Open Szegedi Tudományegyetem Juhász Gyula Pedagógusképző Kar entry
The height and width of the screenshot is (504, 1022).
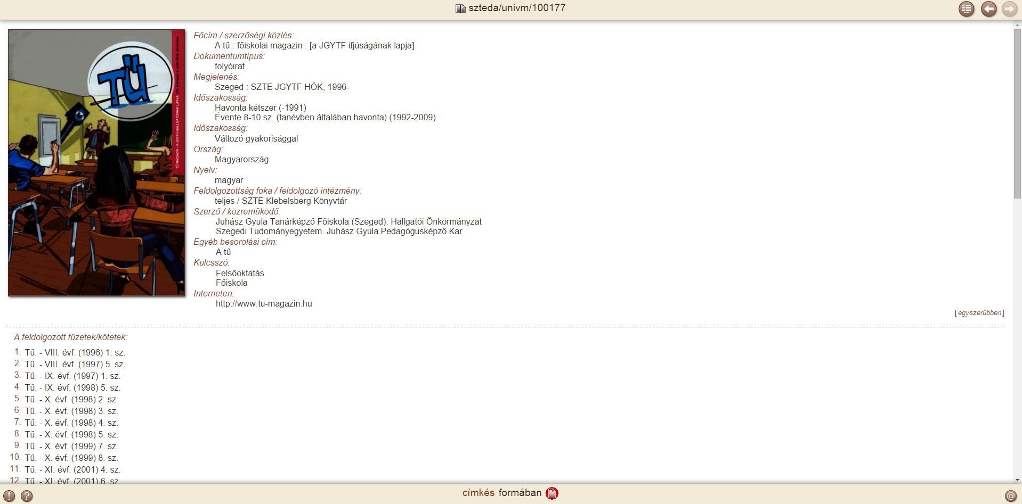pos(339,232)
